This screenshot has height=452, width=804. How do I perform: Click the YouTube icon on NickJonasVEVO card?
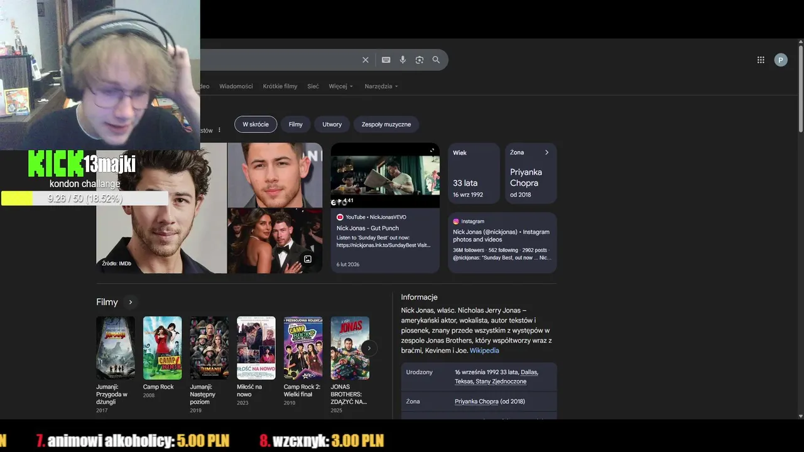340,217
